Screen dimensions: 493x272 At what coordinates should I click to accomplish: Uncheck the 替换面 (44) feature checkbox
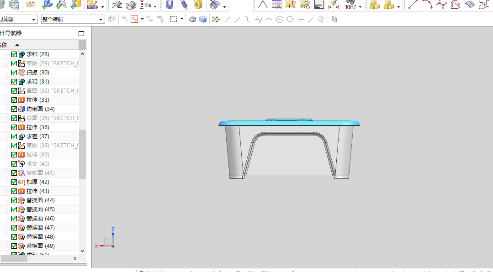click(14, 200)
